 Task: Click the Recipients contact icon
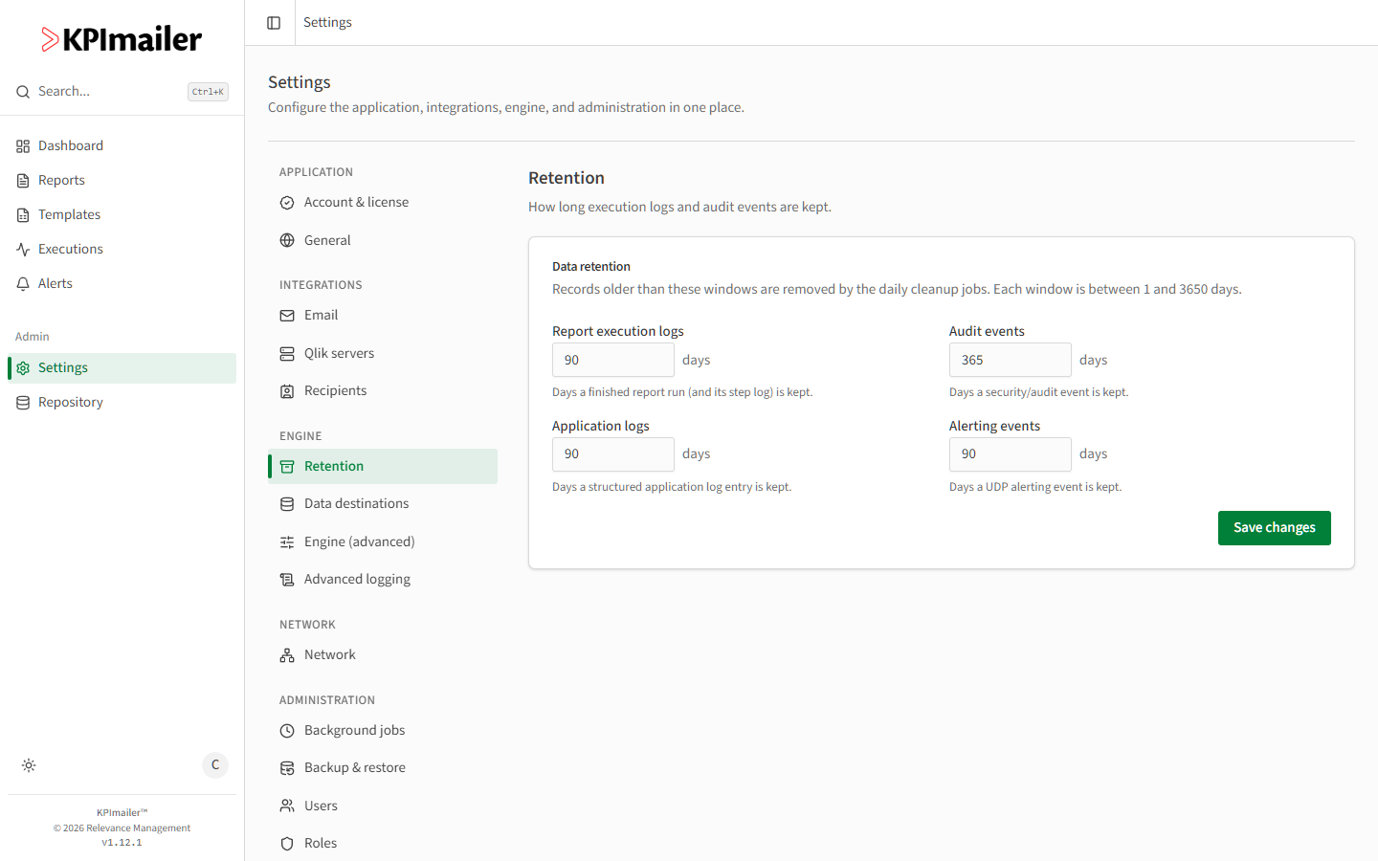[x=287, y=391]
